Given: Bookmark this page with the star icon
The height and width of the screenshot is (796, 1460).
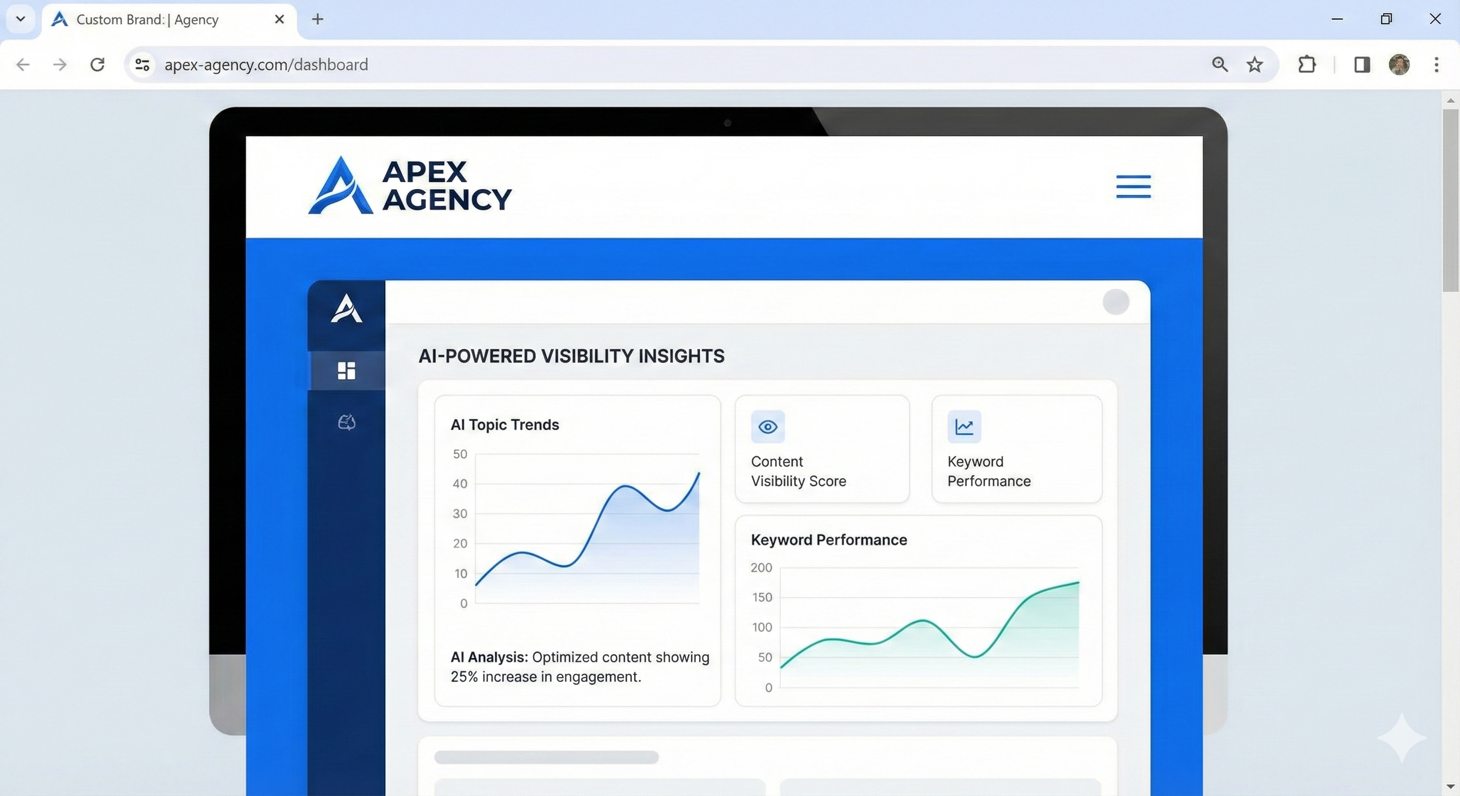Looking at the screenshot, I should point(1255,65).
